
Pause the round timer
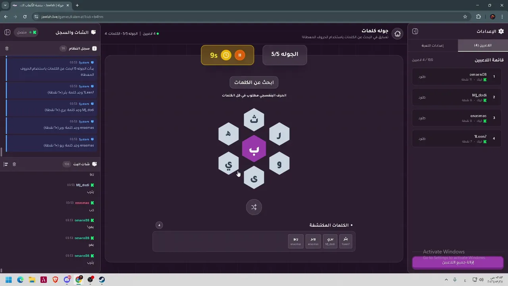[x=240, y=55]
